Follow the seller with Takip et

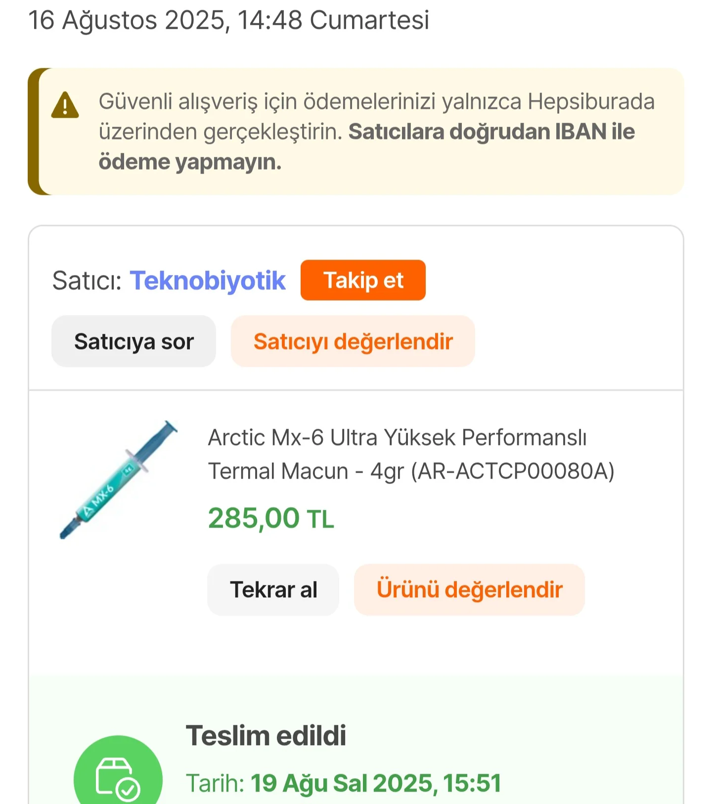click(x=363, y=280)
